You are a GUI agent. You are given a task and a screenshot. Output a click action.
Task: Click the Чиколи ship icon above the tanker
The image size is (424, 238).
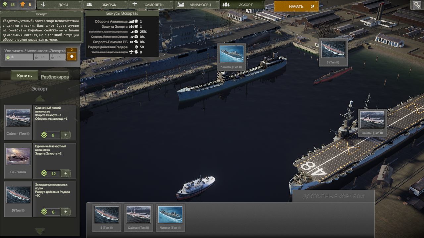tap(232, 54)
